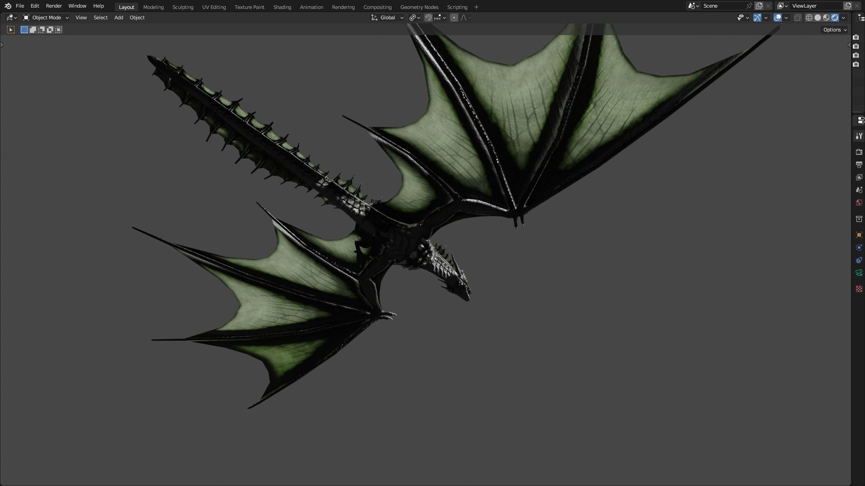Click the scene pin icon

pos(749,6)
